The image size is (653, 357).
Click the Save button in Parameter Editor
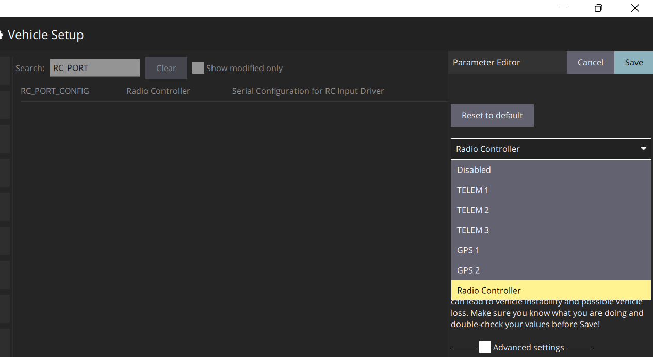633,62
